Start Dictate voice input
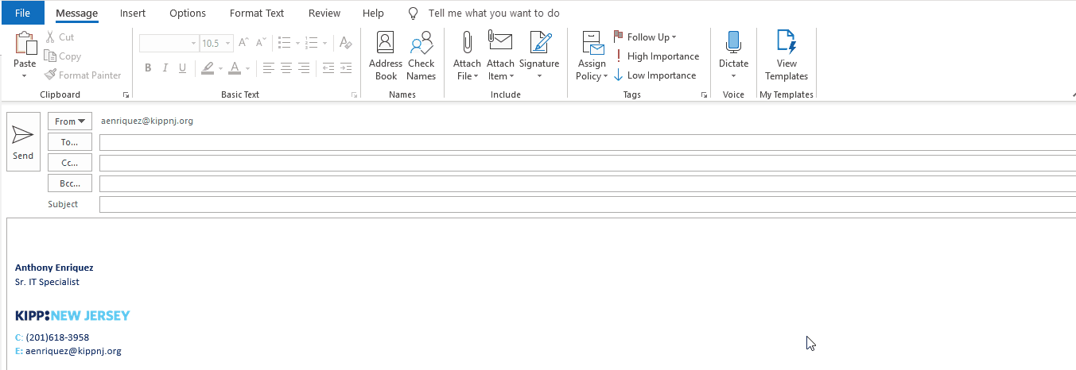 733,56
